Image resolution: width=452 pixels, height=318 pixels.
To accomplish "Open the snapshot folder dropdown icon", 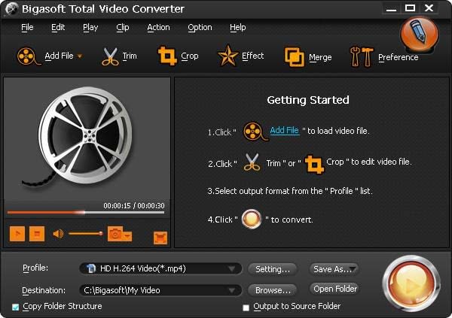I will coord(127,236).
